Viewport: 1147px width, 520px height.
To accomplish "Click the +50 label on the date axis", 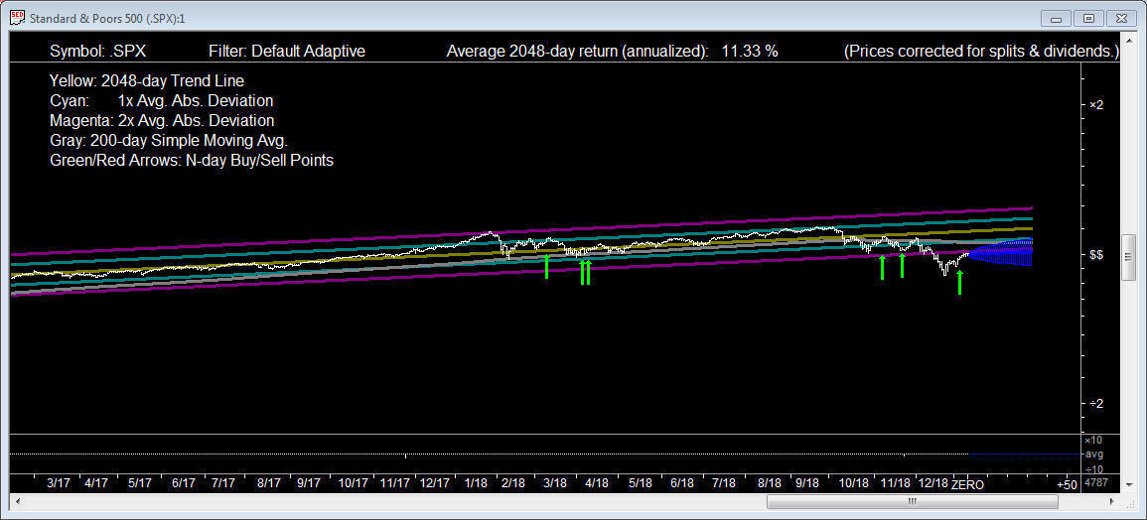I will click(x=1068, y=485).
